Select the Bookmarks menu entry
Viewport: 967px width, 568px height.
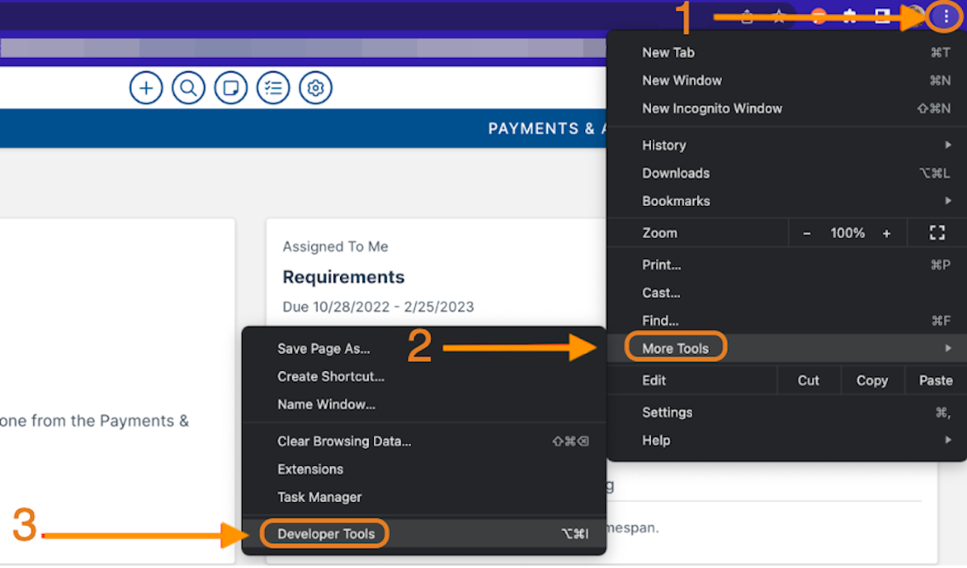pos(675,200)
